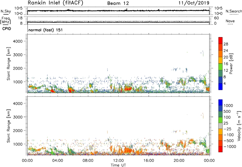Screen dimensions: 242x167
Task: Click the "-500" velocity colorbar label
Action: pyautogui.click(x=228, y=141)
